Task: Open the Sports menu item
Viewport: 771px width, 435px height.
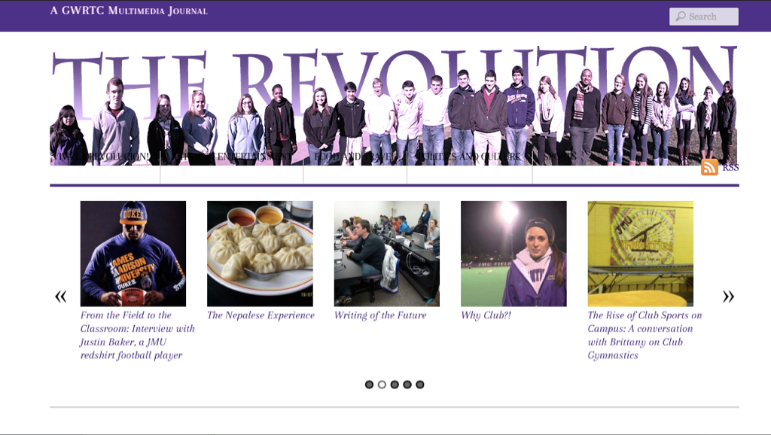Action: click(558, 157)
